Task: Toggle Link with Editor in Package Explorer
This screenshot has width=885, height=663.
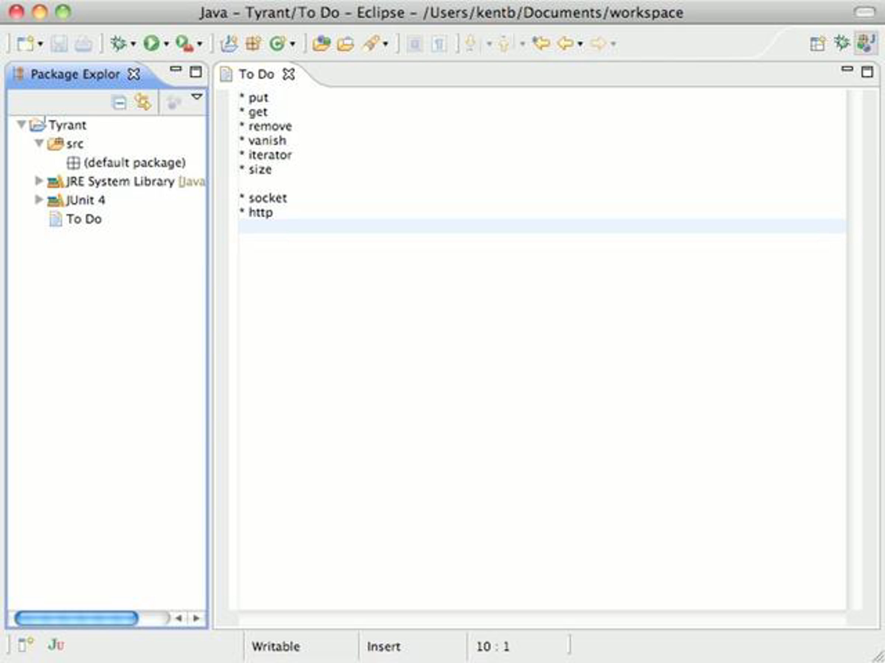Action: (143, 102)
